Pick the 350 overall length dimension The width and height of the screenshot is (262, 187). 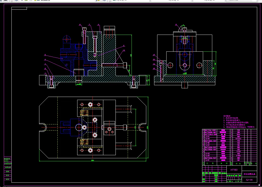tap(93, 160)
